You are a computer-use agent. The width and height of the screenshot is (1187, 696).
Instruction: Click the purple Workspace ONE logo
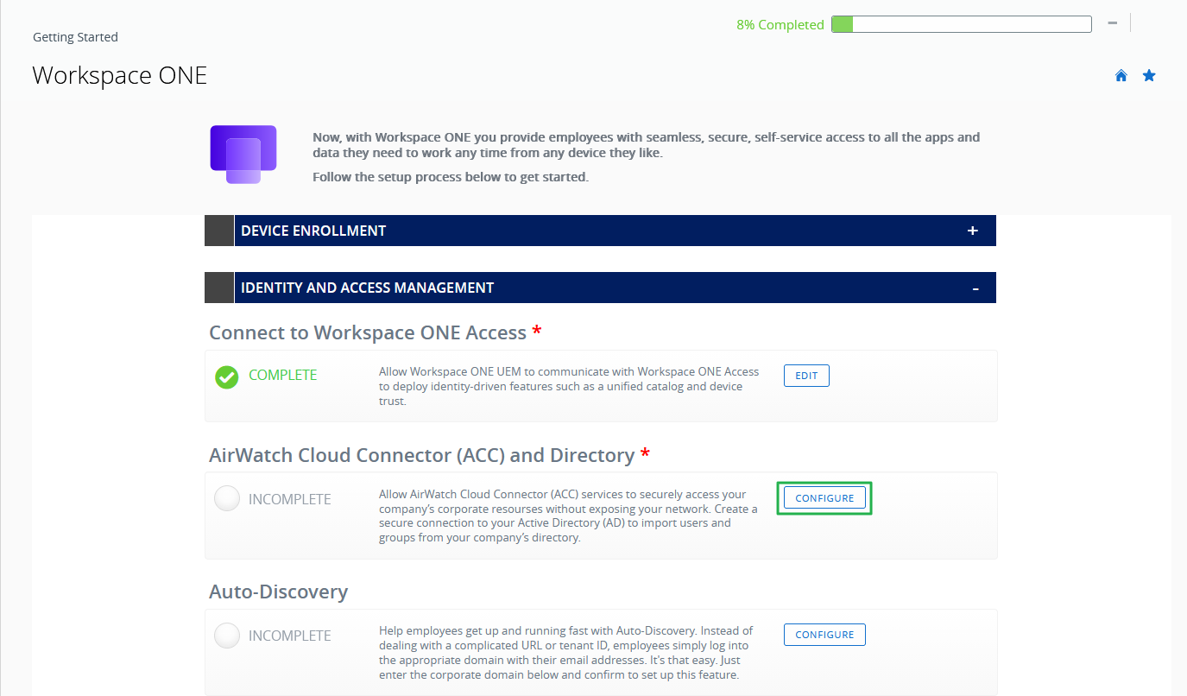(x=243, y=154)
